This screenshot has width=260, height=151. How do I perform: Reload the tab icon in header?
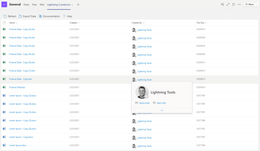(x=234, y=5)
